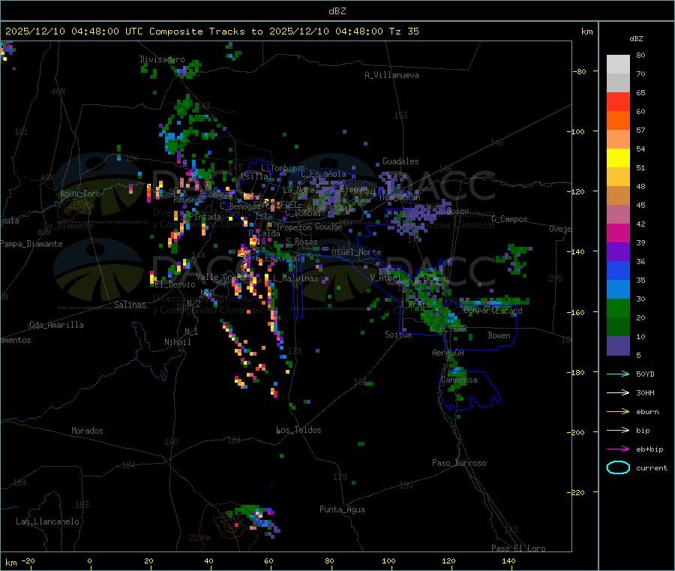Click the dBZ title at top
Screen dimensions: 675x571
coord(337,11)
